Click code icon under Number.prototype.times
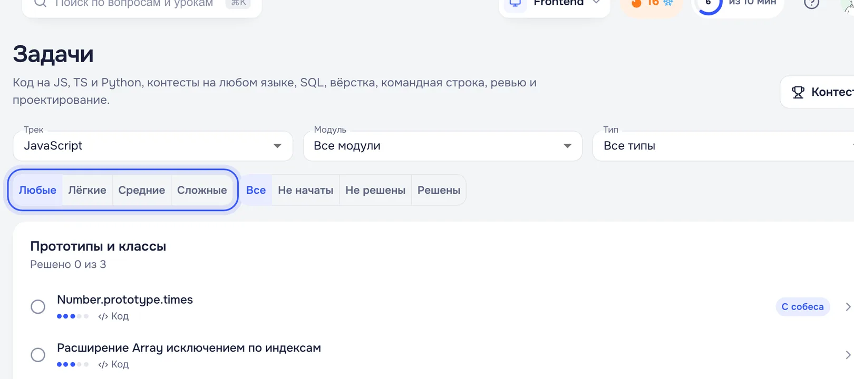The image size is (854, 379). [103, 316]
